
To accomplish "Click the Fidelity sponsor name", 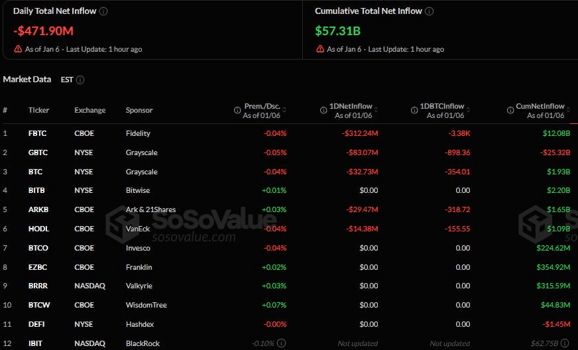I will tap(138, 133).
